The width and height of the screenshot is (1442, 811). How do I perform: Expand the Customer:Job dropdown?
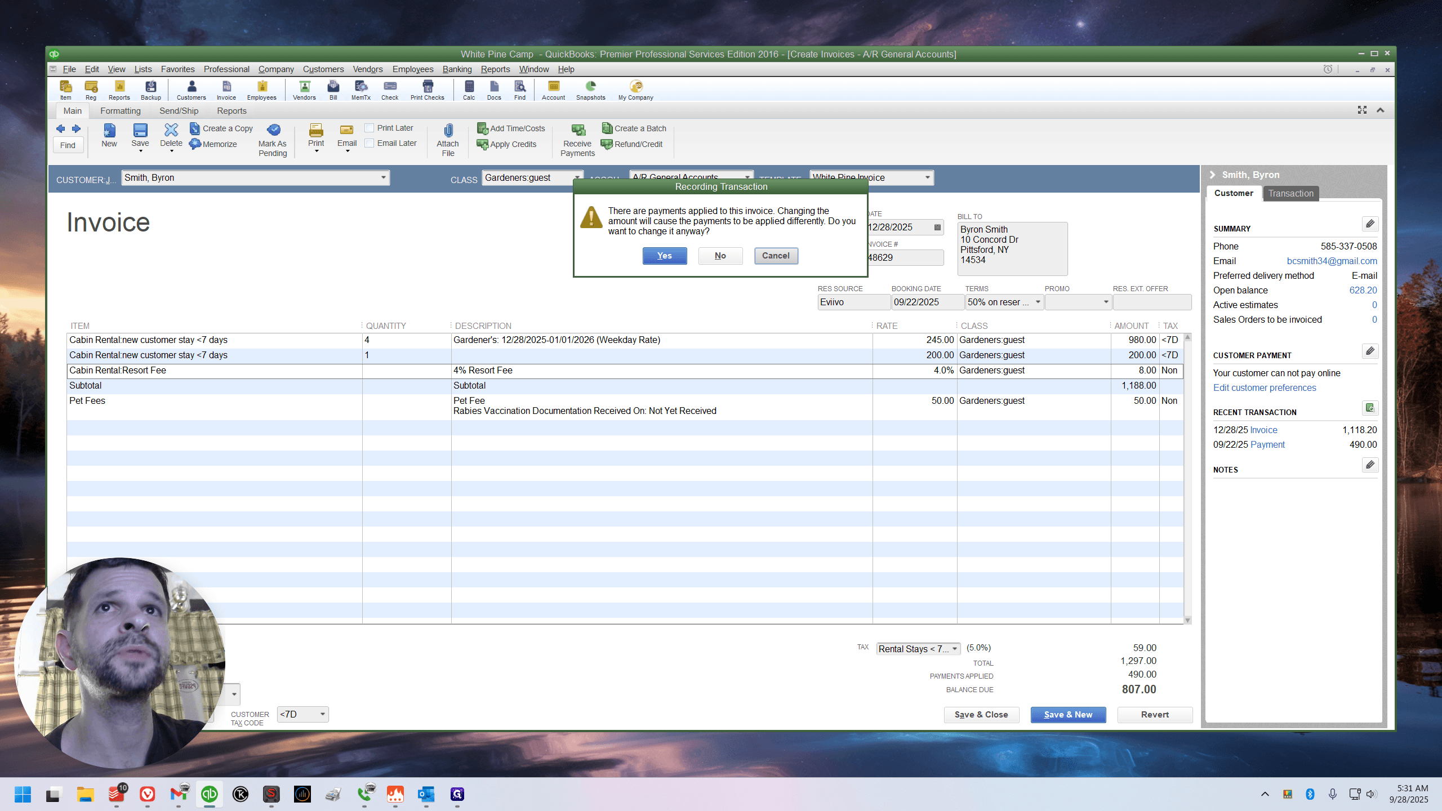383,177
